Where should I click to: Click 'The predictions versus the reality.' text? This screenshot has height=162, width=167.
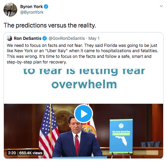coord(50,25)
